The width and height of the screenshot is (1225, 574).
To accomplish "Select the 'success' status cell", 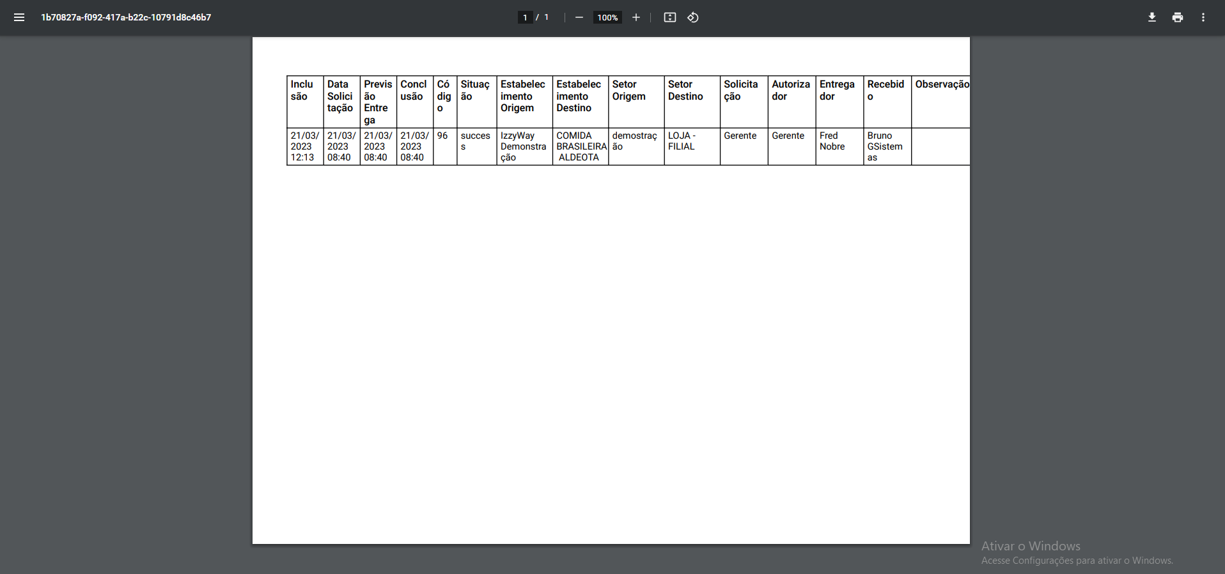I will coord(476,146).
